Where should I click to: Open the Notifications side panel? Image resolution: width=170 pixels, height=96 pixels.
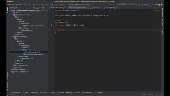click(x=162, y=12)
